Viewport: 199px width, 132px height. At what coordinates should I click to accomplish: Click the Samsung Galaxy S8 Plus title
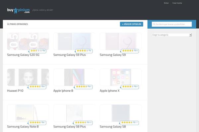click(70, 127)
